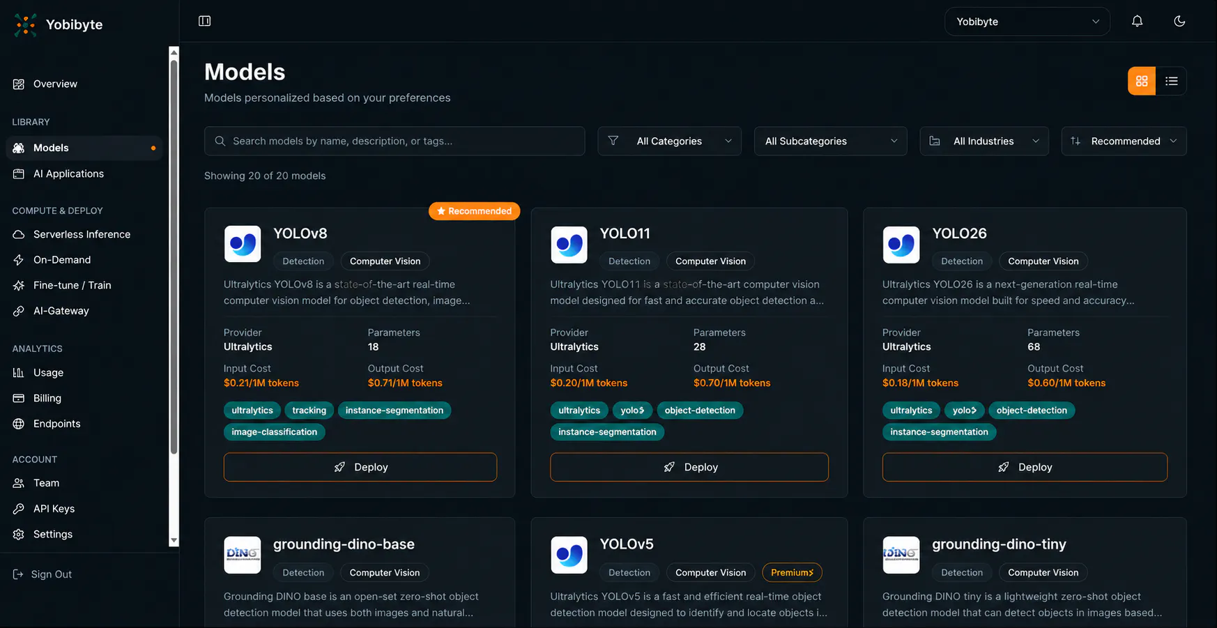Click the Yobibyte logo icon
1217x628 pixels.
(x=26, y=25)
